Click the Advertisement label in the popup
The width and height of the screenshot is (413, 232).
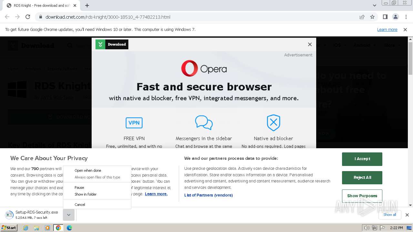click(298, 55)
